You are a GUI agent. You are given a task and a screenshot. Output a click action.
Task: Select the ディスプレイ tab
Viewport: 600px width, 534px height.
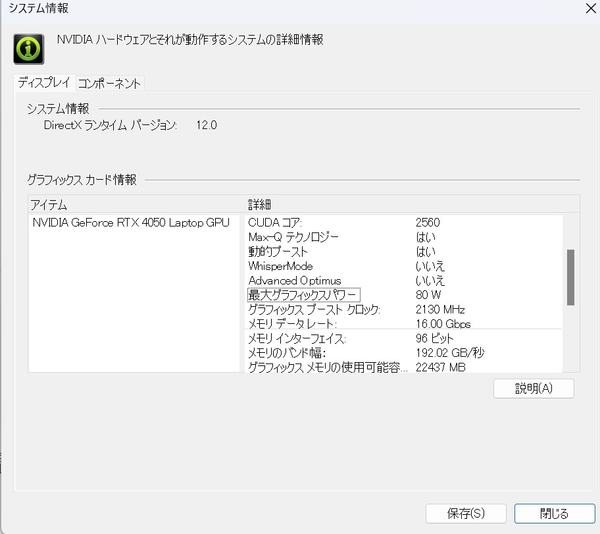tap(44, 82)
